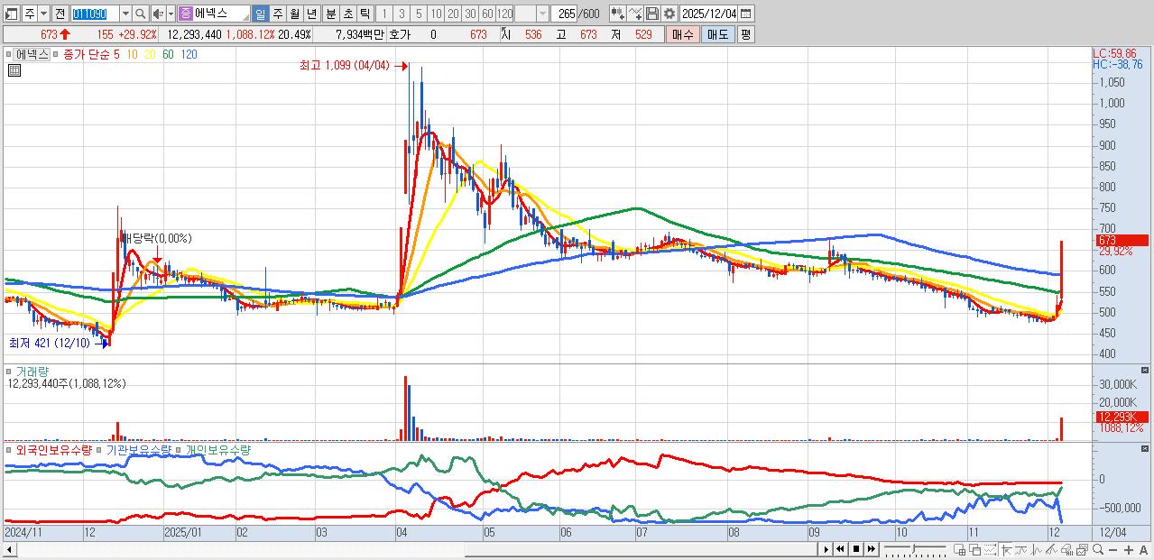Adjust the chart zoom slider handle
This screenshot has width=1154, height=560.
coord(914,549)
